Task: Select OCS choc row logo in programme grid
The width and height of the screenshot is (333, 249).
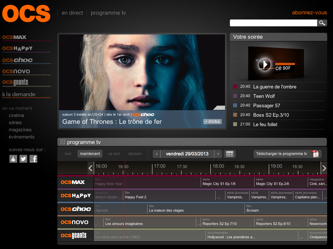Action: coord(76,209)
